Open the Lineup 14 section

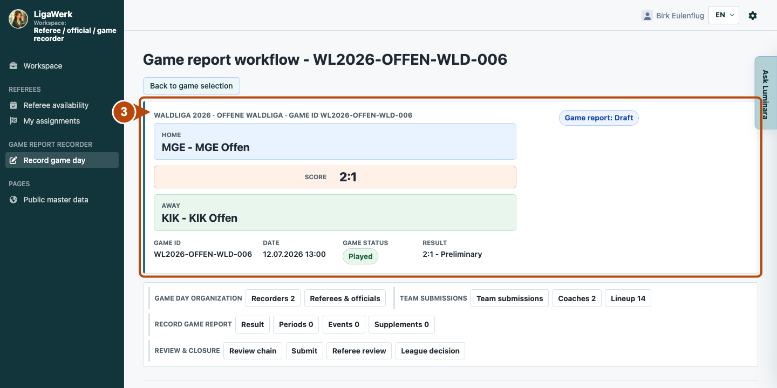click(x=628, y=298)
